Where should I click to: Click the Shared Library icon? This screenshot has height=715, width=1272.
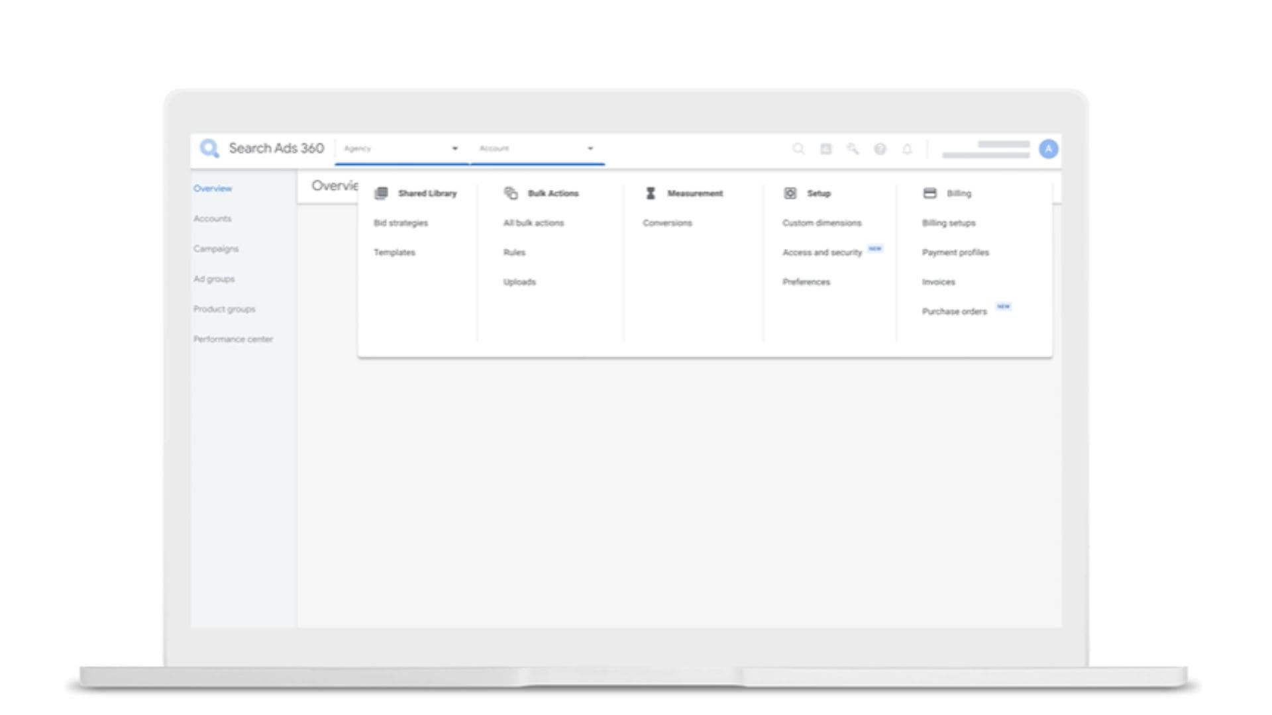click(381, 193)
